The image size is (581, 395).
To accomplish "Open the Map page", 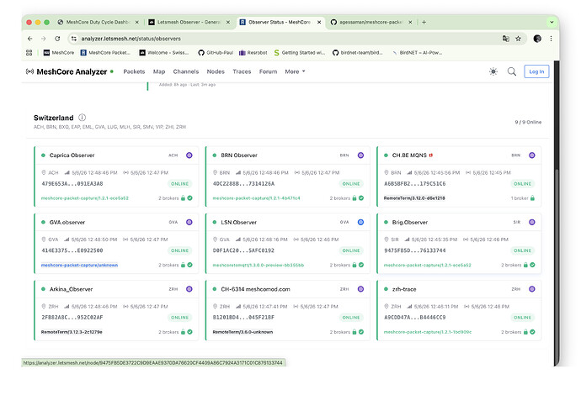I will pyautogui.click(x=159, y=71).
